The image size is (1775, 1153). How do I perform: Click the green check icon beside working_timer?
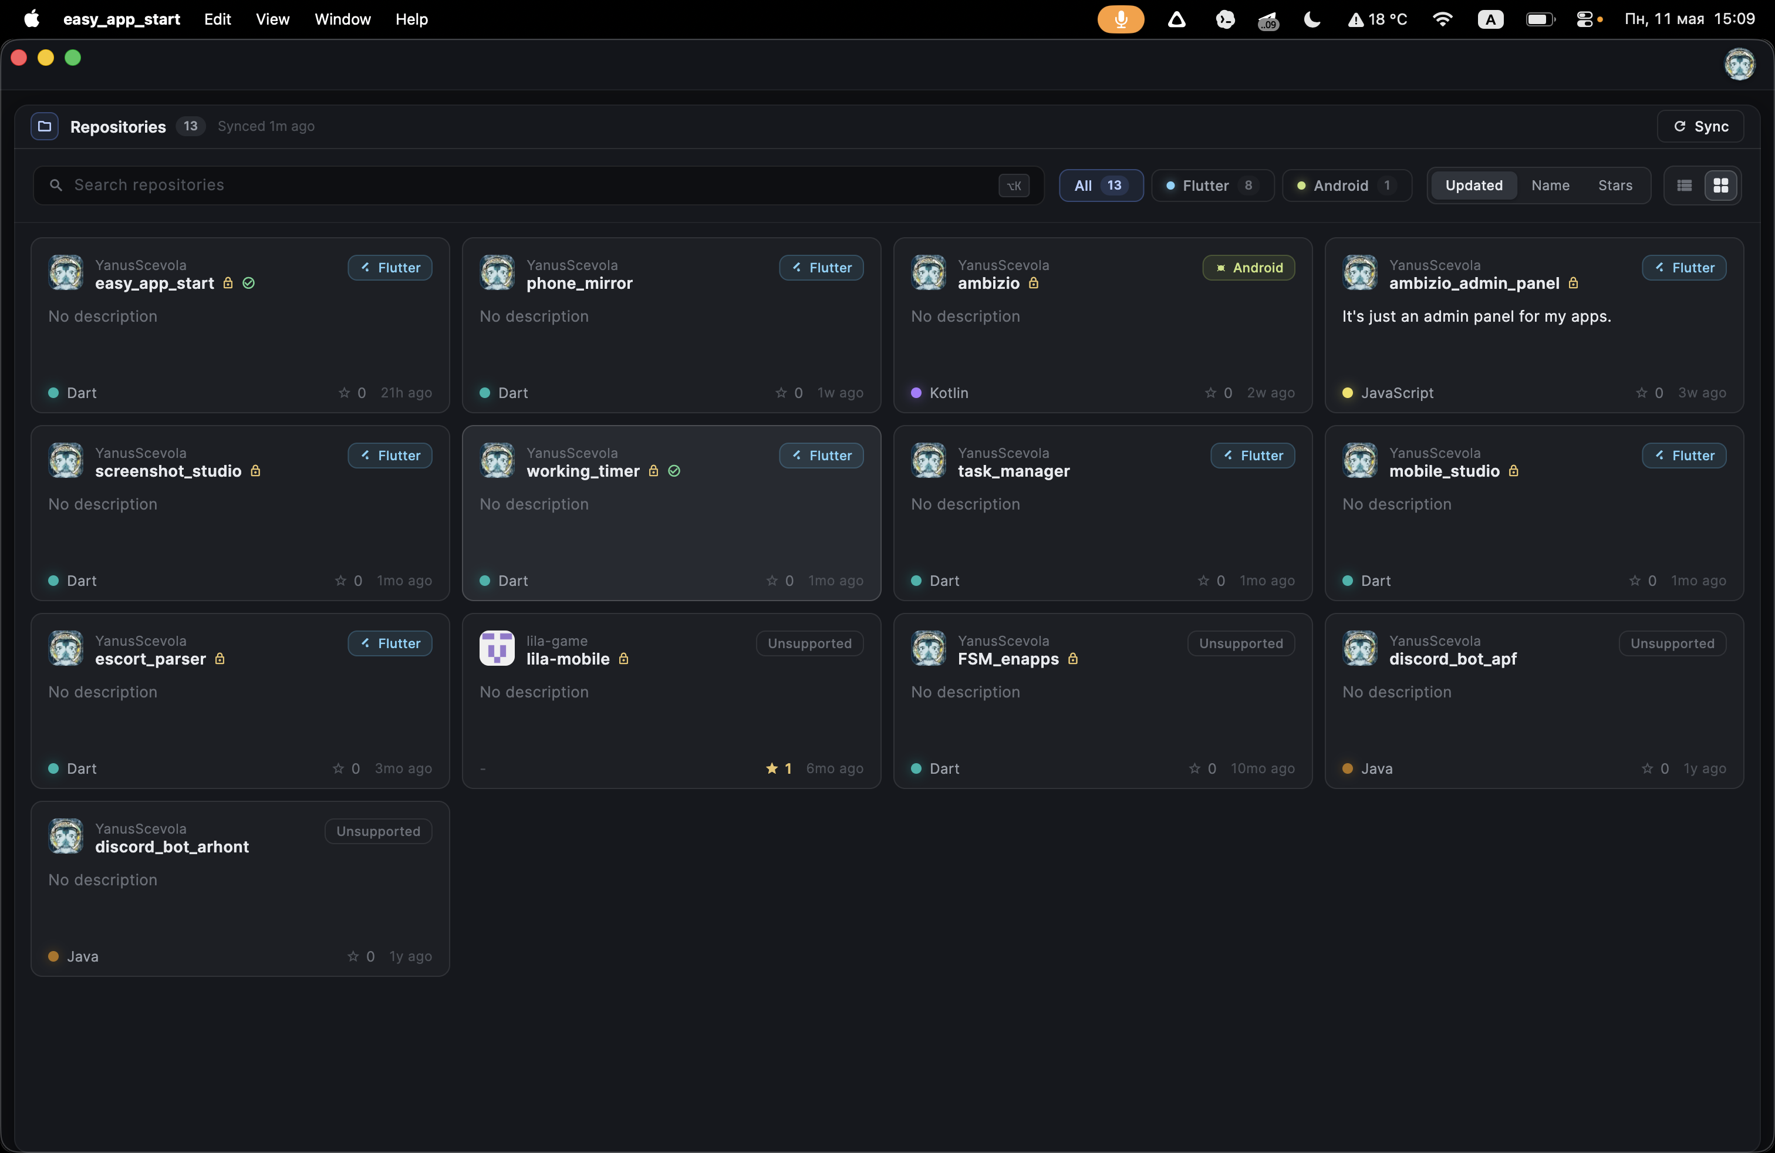coord(674,471)
